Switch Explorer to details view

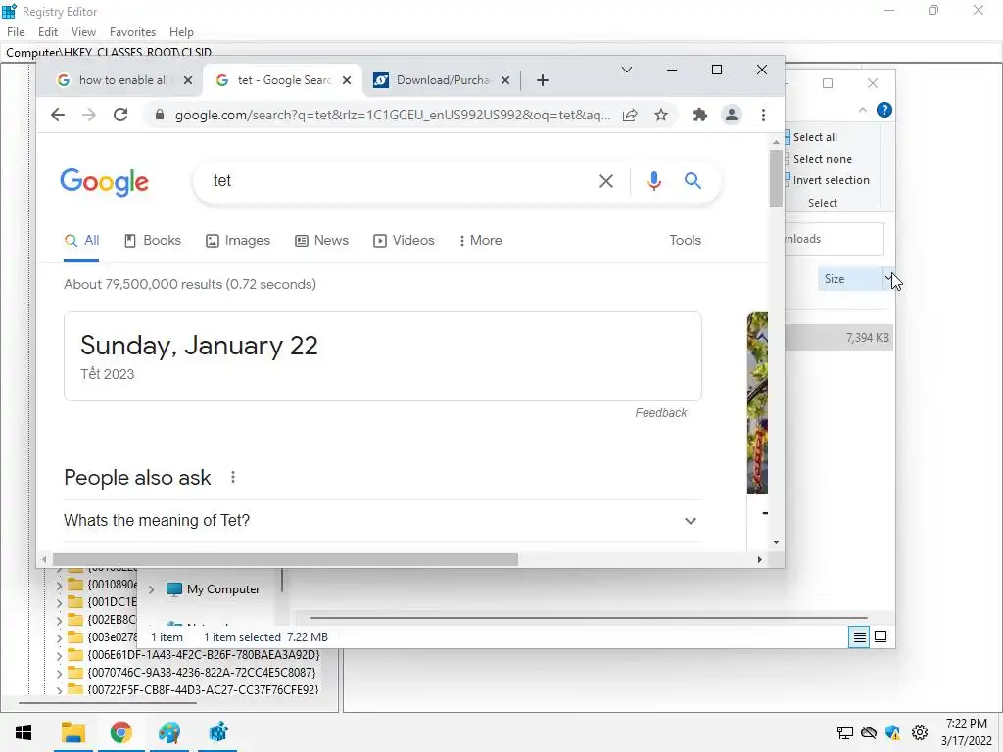[x=859, y=636]
